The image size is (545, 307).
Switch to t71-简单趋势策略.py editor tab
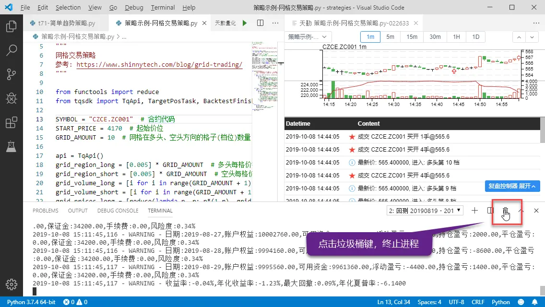(66, 23)
